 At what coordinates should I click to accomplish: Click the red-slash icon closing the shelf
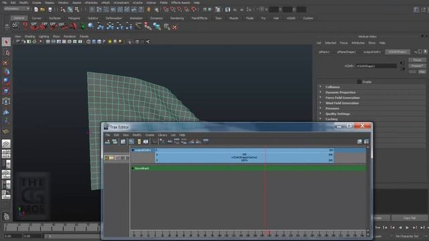click(x=175, y=27)
